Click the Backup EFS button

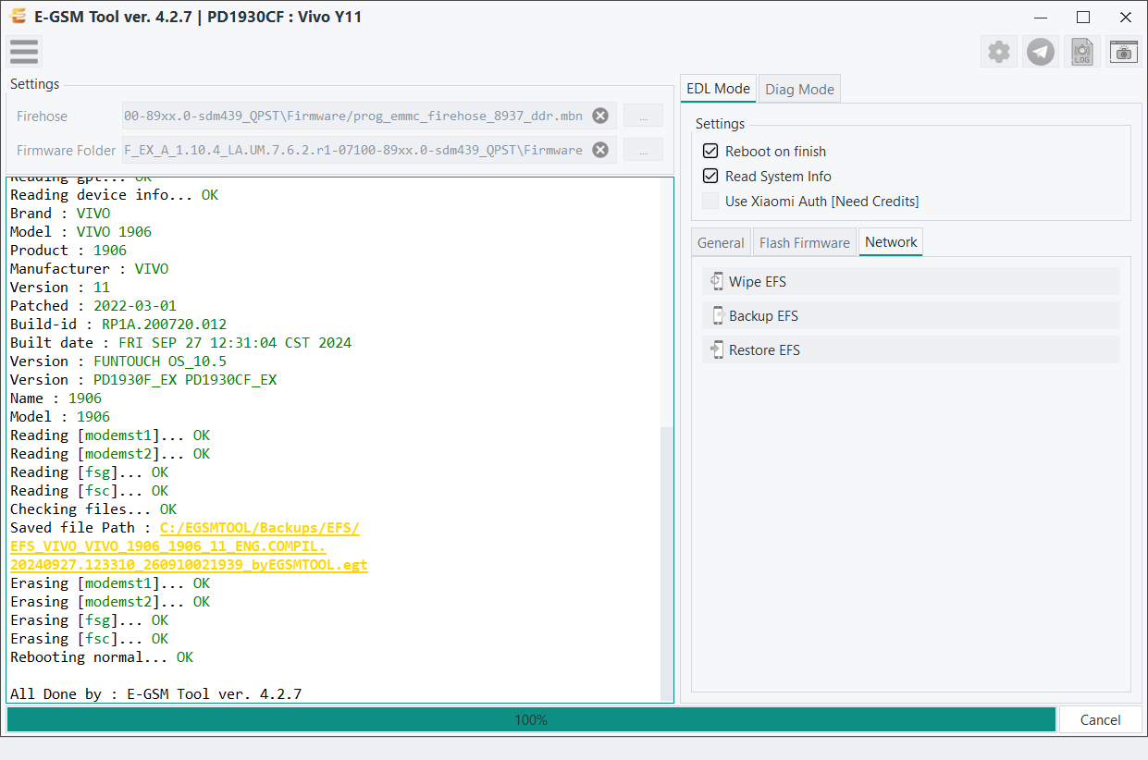coord(911,316)
